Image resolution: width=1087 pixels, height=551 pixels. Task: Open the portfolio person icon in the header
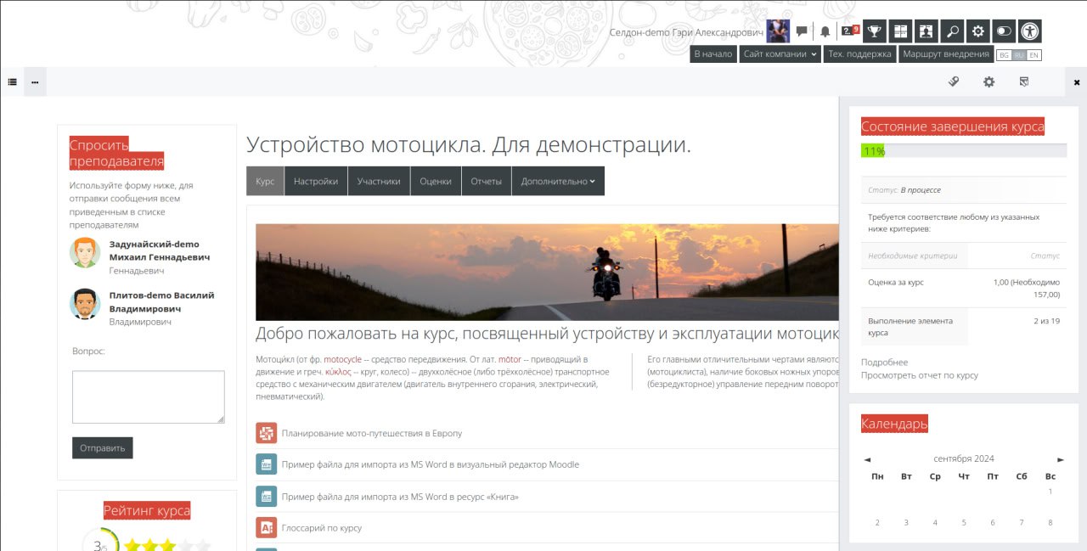[x=926, y=31]
